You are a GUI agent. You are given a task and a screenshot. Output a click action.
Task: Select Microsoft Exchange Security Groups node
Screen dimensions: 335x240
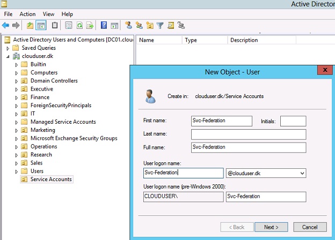coord(74,138)
